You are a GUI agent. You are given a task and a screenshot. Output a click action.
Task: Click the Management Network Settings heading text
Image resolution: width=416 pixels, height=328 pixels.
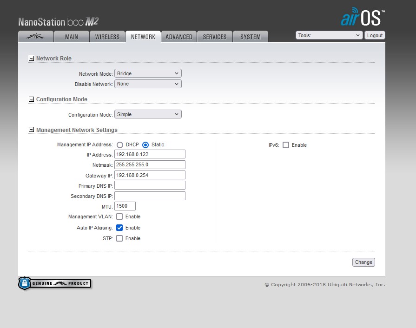[x=77, y=130]
